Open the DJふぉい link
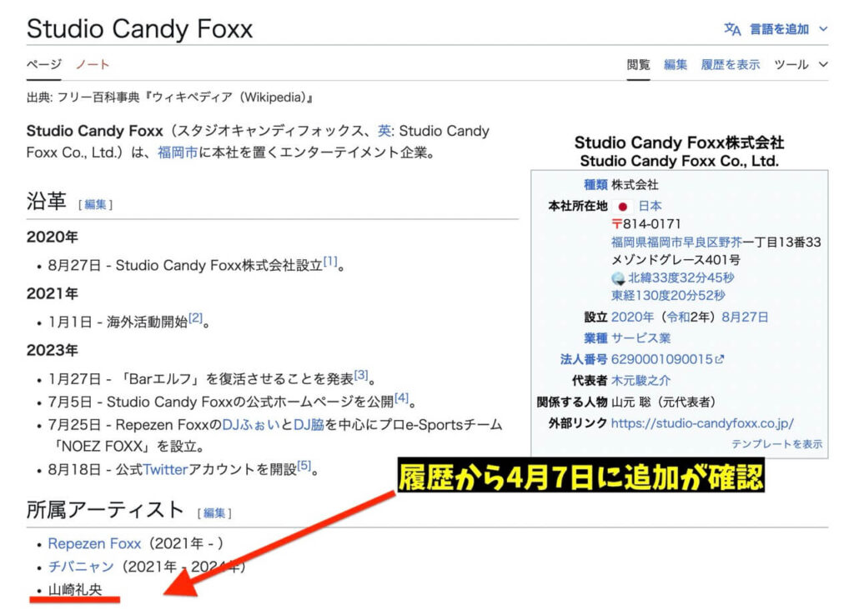This screenshot has height=610, width=854. click(251, 424)
